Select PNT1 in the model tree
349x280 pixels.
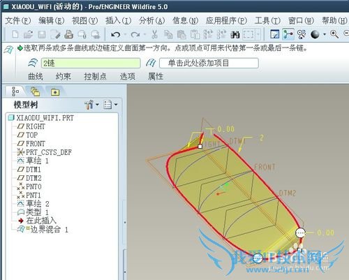pyautogui.click(x=29, y=196)
